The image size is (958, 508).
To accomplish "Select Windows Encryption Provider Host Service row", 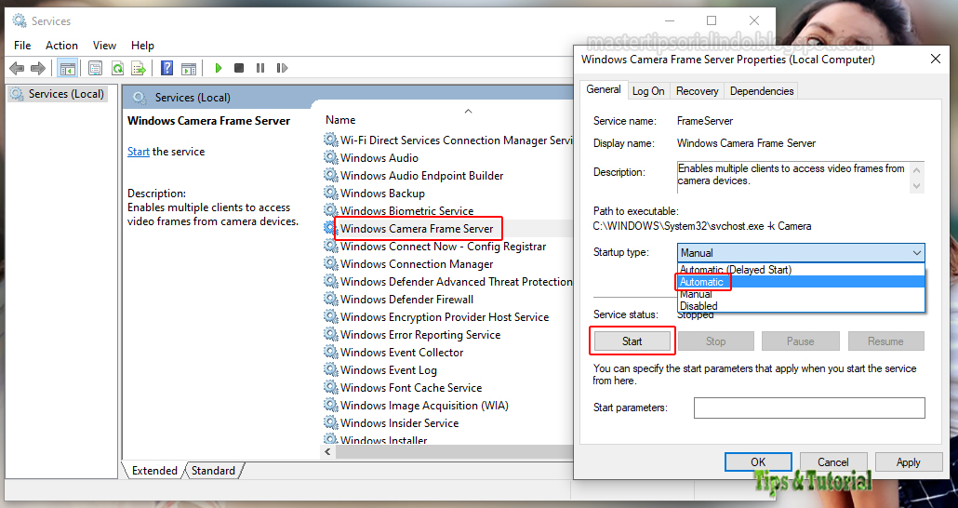I will click(x=445, y=316).
